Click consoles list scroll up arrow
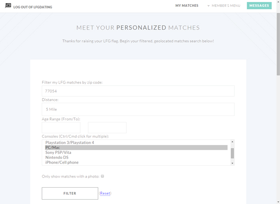The image size is (280, 204). click(x=232, y=142)
